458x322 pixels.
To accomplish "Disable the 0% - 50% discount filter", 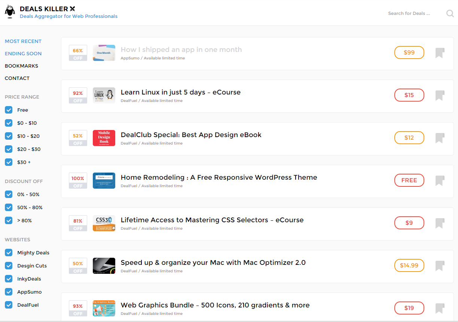I will click(x=9, y=194).
